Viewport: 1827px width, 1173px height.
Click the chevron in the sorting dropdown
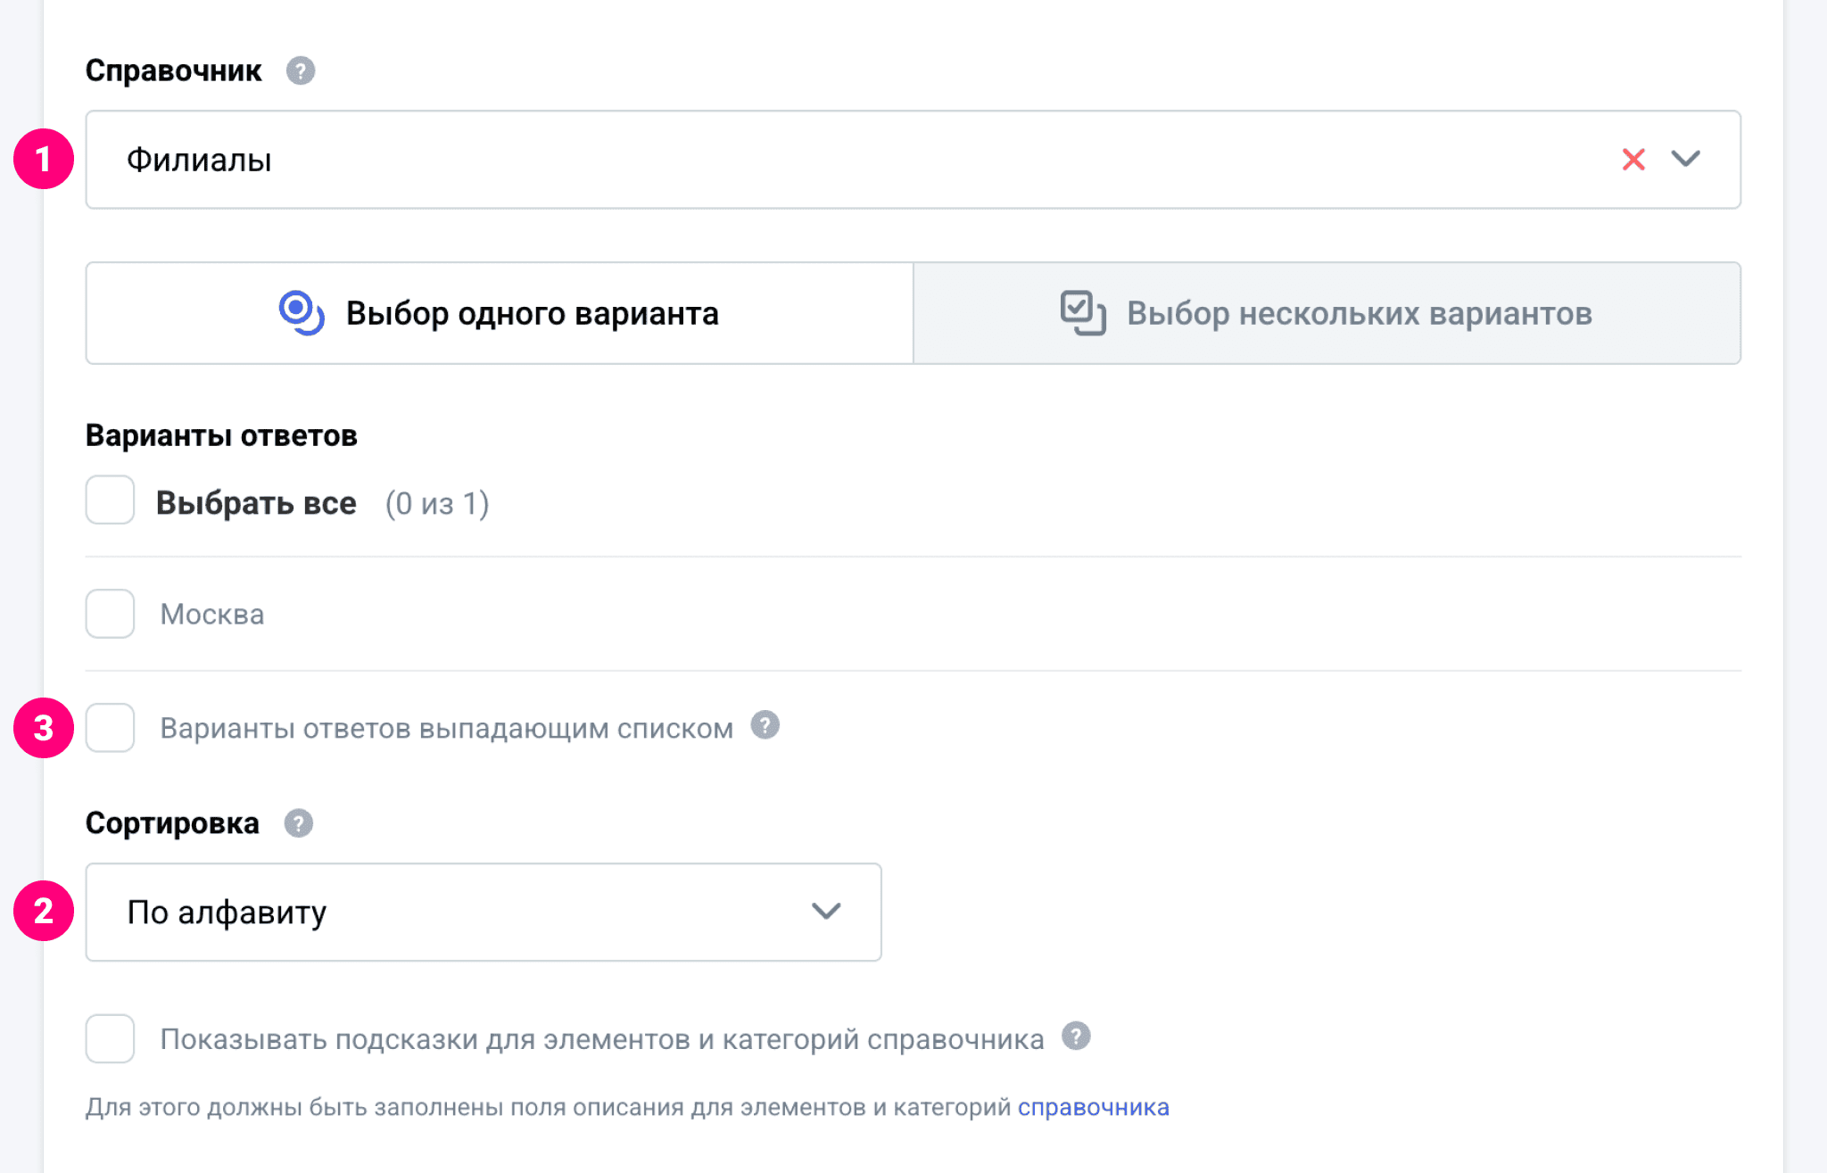(x=826, y=912)
